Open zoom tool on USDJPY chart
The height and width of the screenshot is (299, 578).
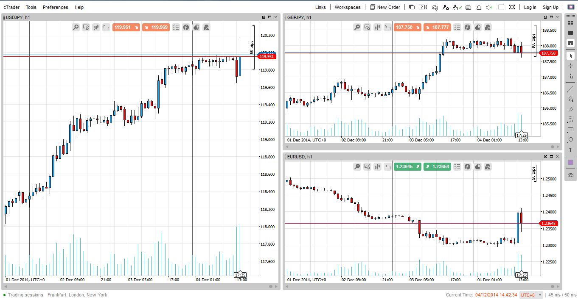point(76,27)
